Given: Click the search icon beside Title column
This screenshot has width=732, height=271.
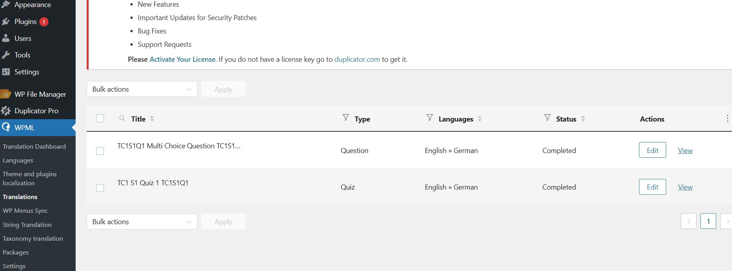Looking at the screenshot, I should point(122,118).
